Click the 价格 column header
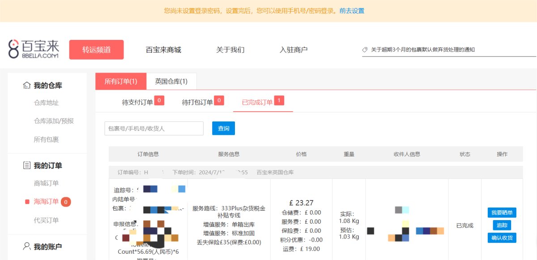The image size is (537, 260). pos(302,154)
